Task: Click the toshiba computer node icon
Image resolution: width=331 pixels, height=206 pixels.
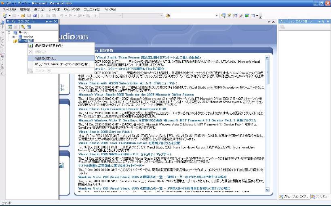Action: tap(20, 37)
